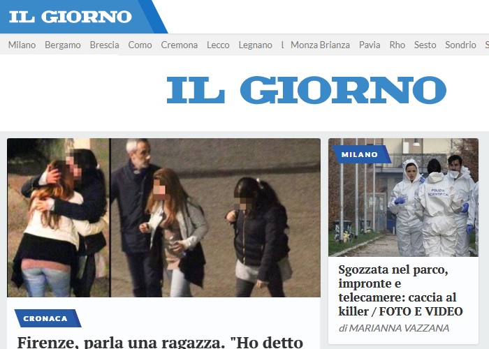
Task: Open the Como local news link
Action: click(x=140, y=45)
